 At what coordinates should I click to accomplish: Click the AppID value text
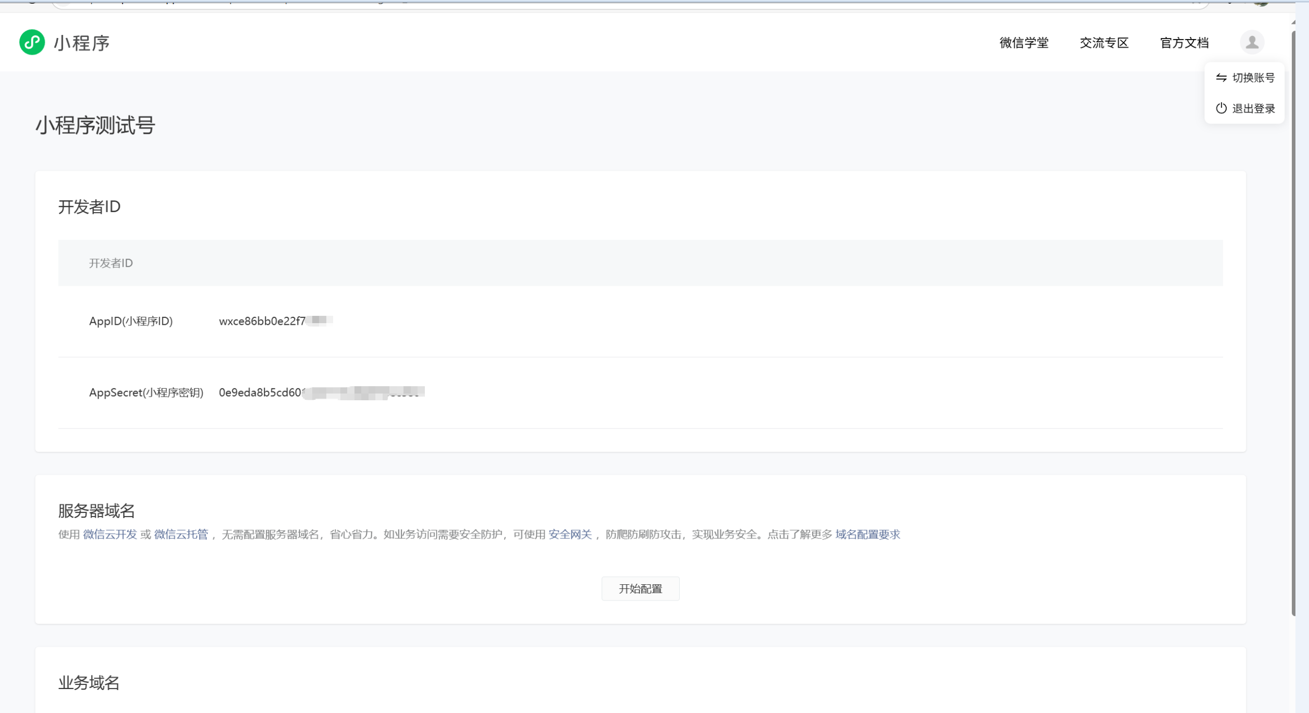coord(262,321)
